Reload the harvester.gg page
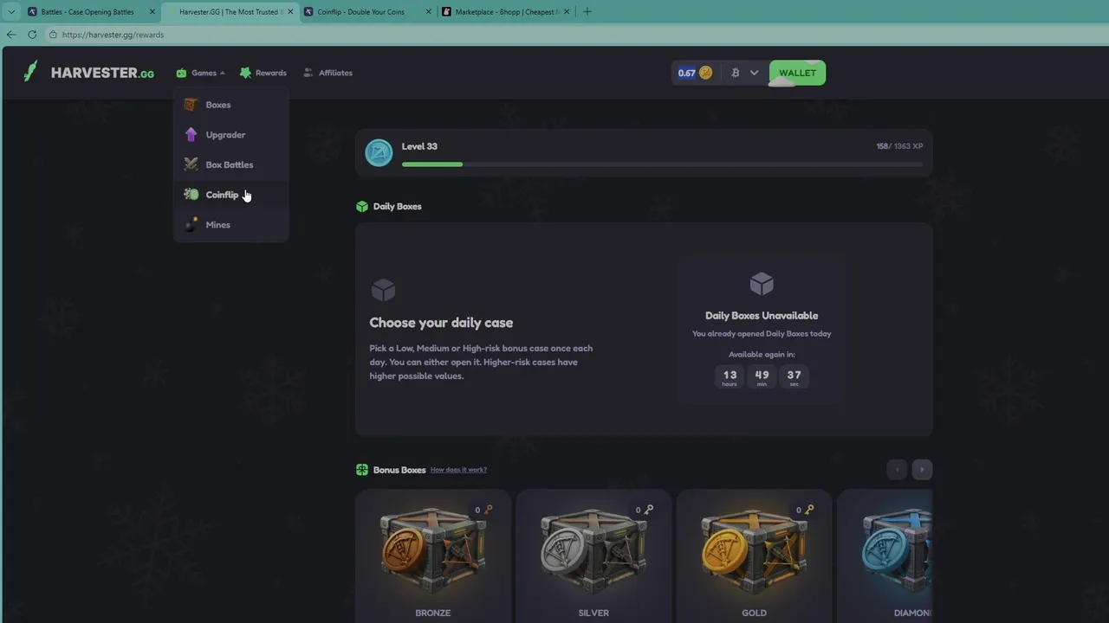This screenshot has width=1109, height=623. (x=32, y=35)
